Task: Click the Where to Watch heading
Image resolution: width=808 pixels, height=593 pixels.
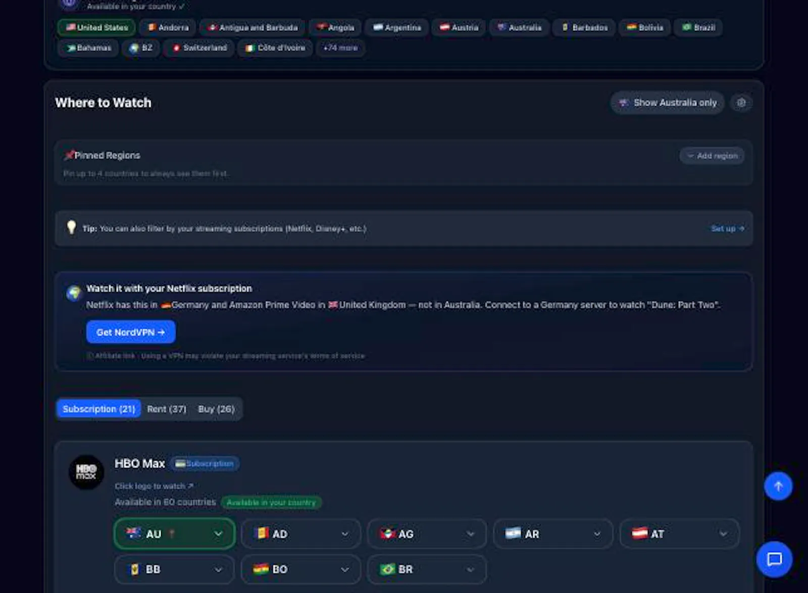Action: coord(103,103)
